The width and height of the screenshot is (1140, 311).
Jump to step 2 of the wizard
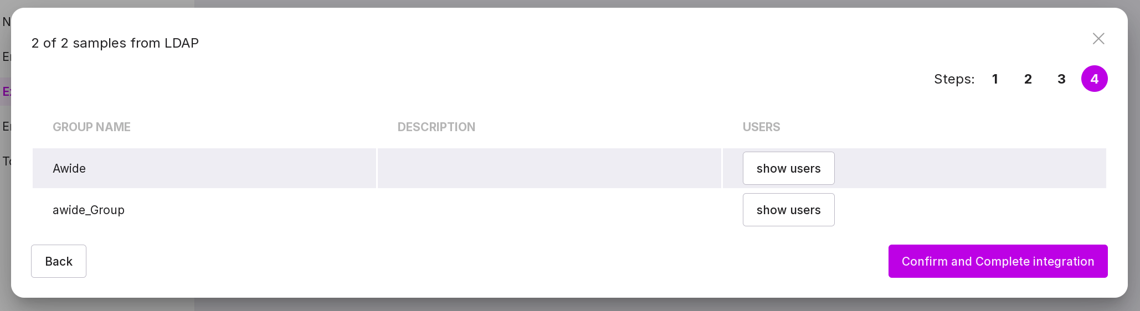coord(1028,79)
